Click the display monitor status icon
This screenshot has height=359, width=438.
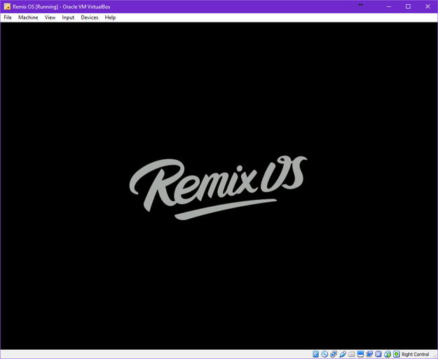361,354
